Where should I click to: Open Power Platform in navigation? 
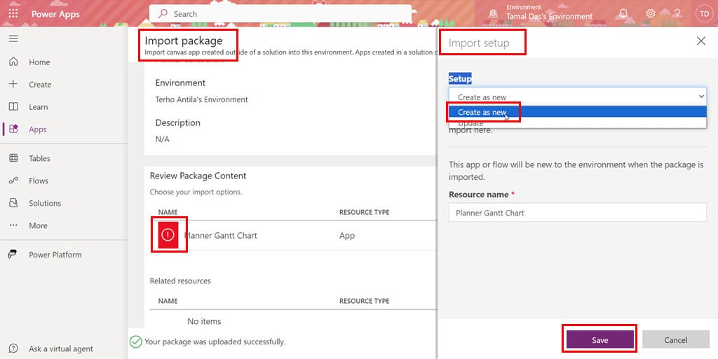point(55,255)
